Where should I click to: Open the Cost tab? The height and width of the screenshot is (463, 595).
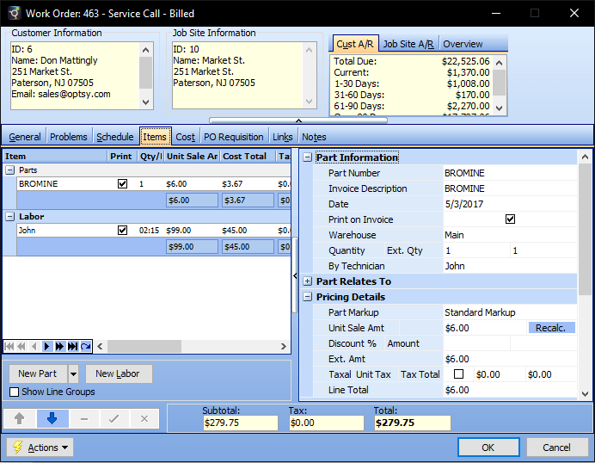pos(185,137)
